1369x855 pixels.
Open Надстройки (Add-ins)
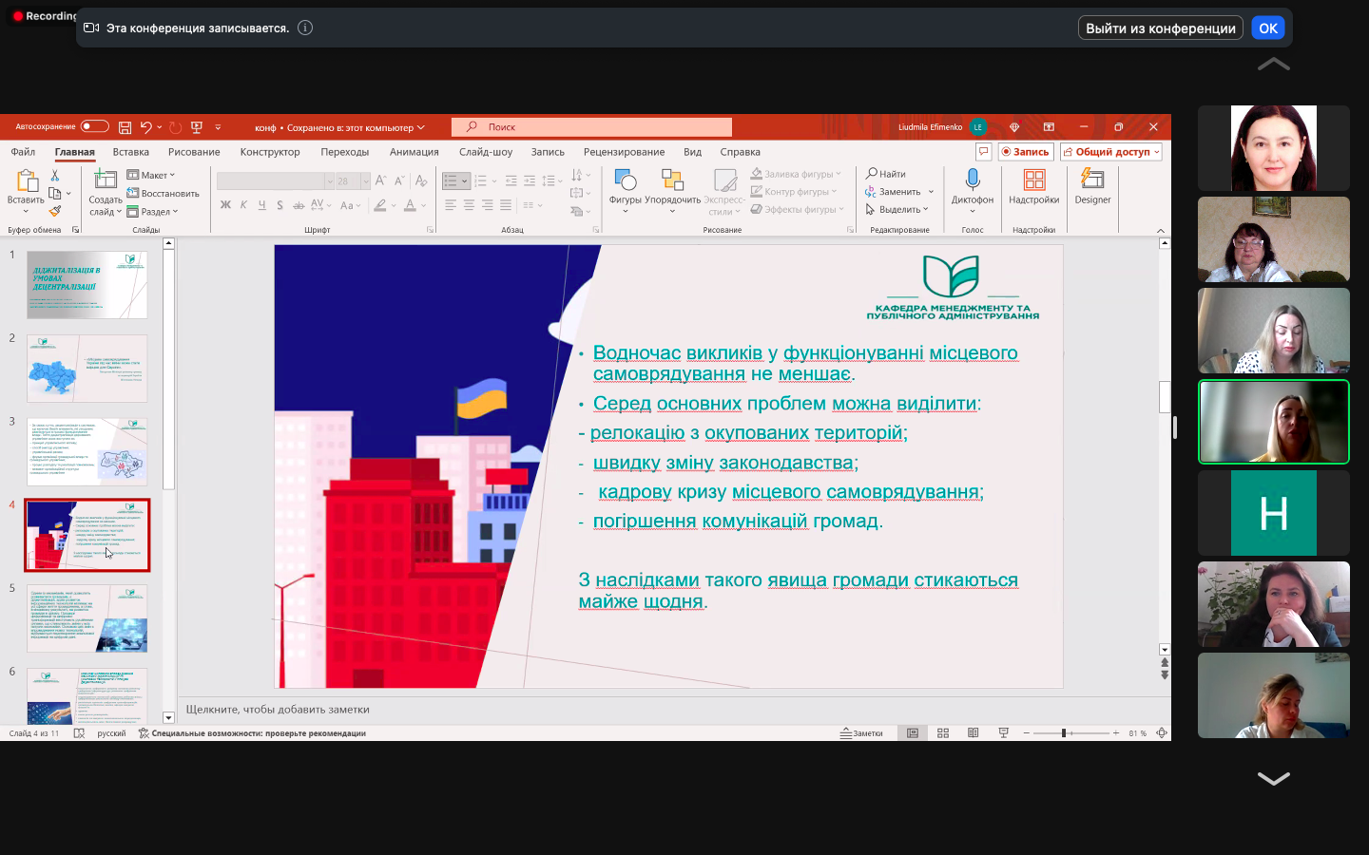coord(1033,190)
